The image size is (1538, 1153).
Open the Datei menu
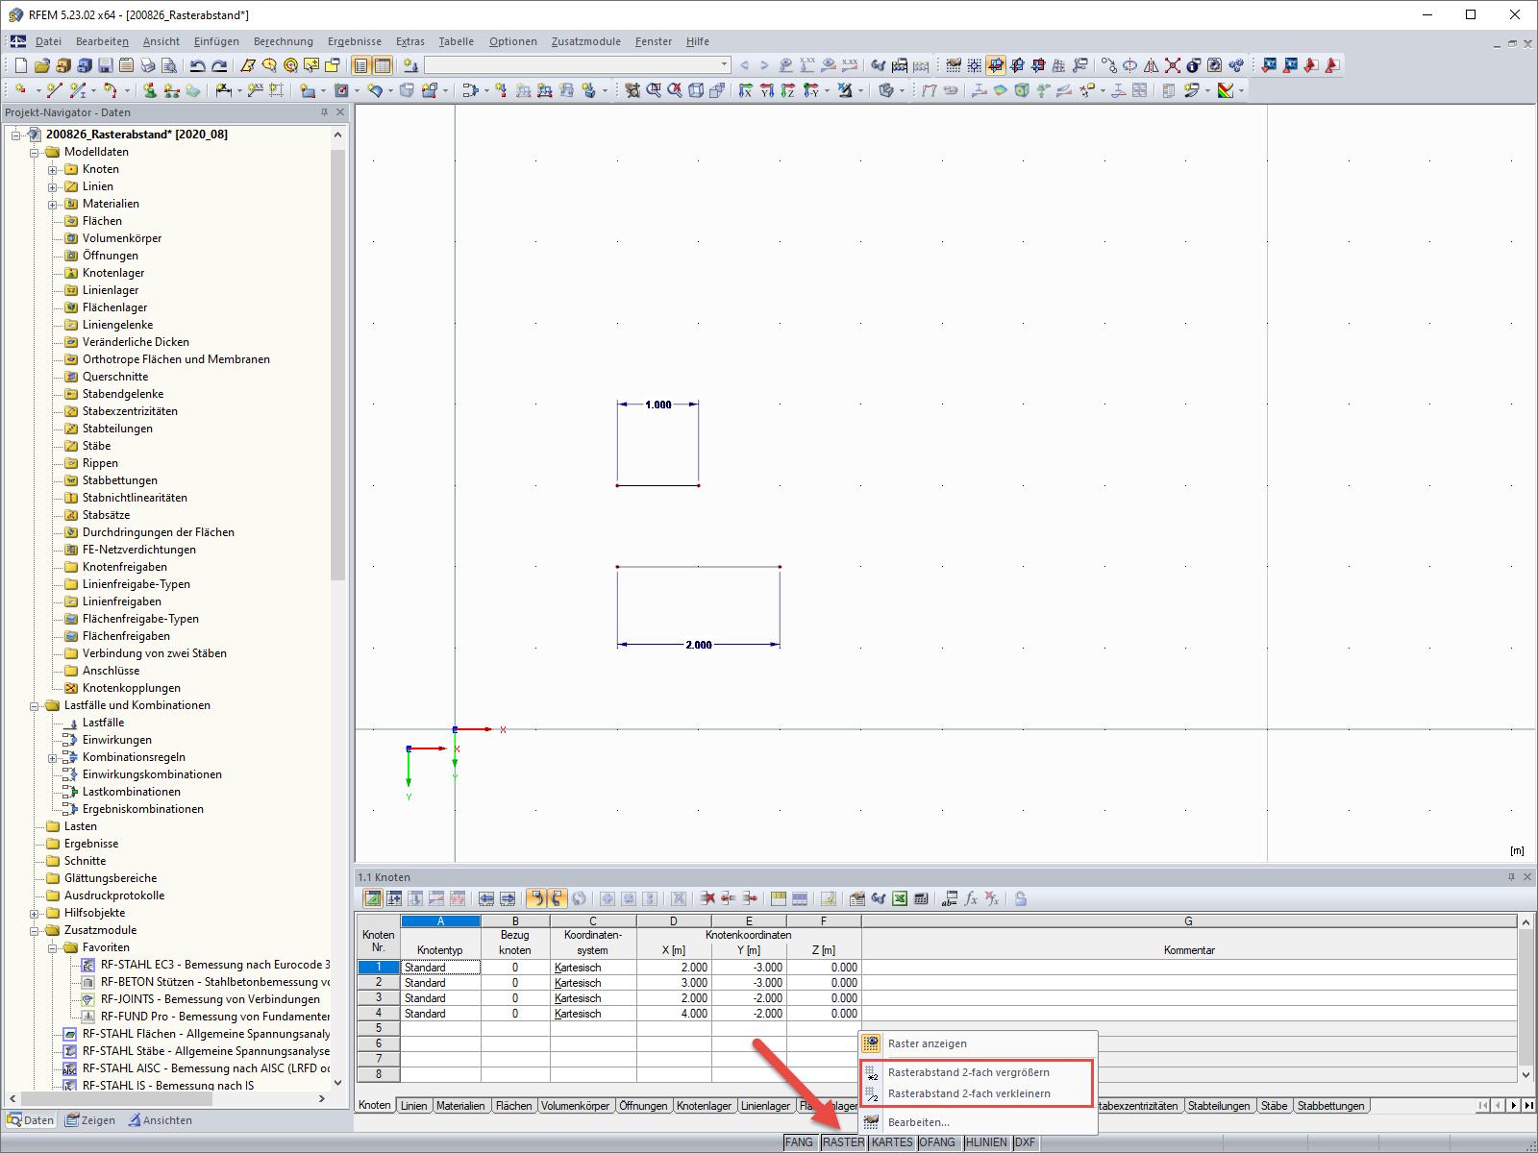point(48,41)
